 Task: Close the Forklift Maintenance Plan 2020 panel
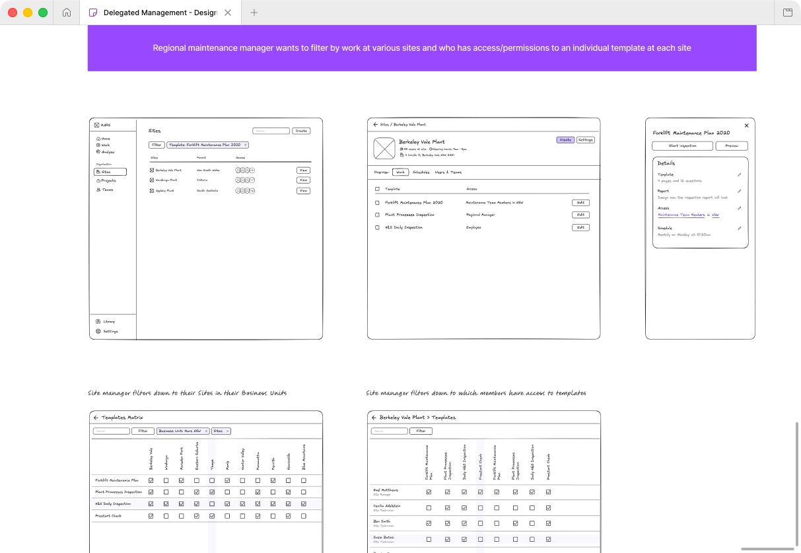pyautogui.click(x=746, y=125)
